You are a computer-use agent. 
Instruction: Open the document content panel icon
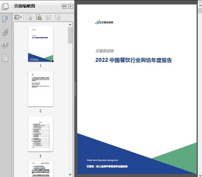pyautogui.click(x=5, y=58)
